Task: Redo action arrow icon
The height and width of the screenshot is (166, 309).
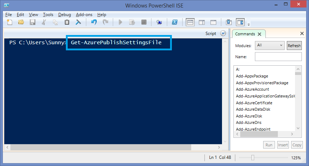Action: (105, 22)
